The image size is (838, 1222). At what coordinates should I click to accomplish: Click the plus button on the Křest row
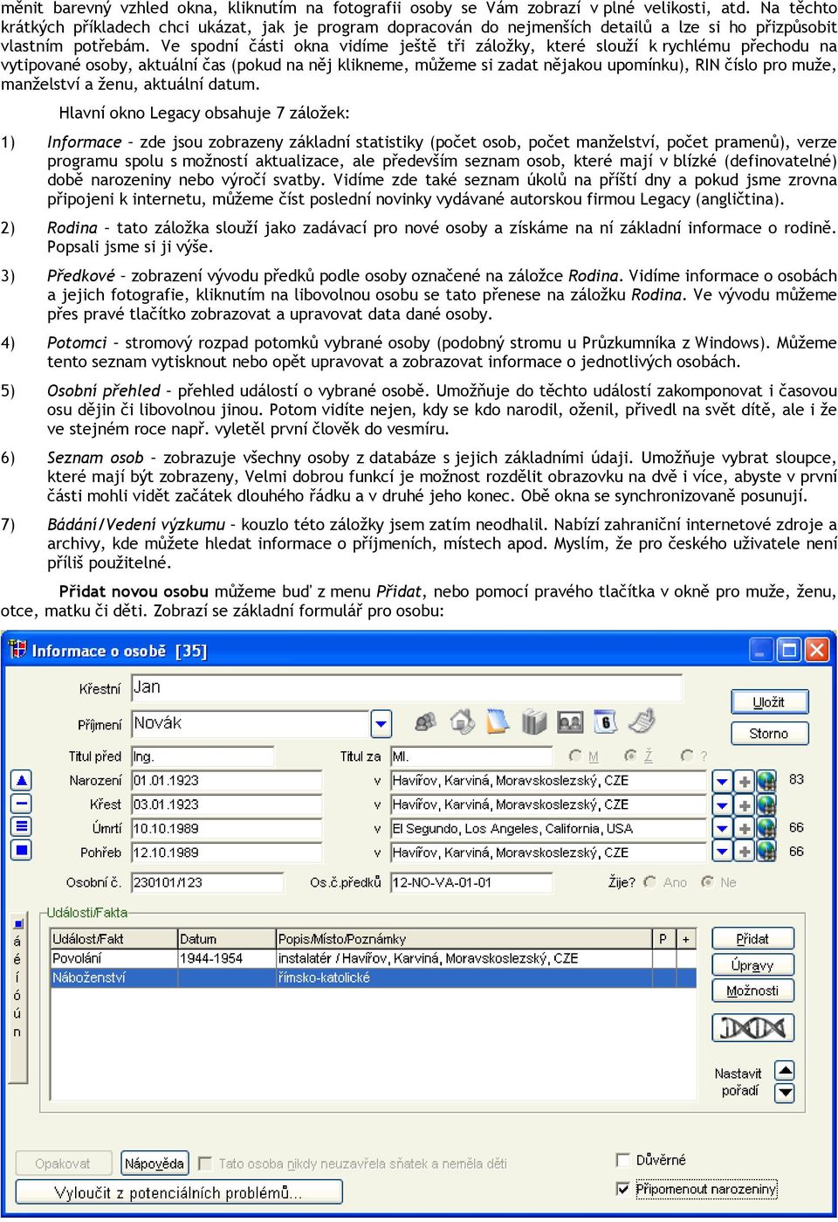[x=745, y=804]
